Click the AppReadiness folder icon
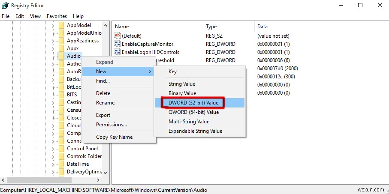Image resolution: width=389 pixels, height=194 pixels. click(x=61, y=41)
